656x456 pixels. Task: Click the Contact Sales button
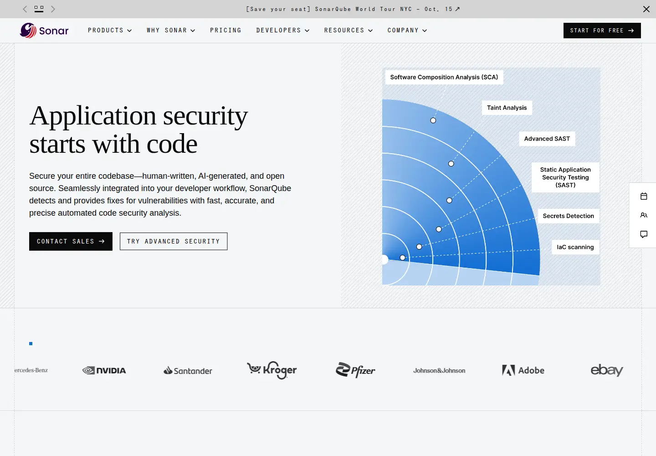click(x=71, y=241)
